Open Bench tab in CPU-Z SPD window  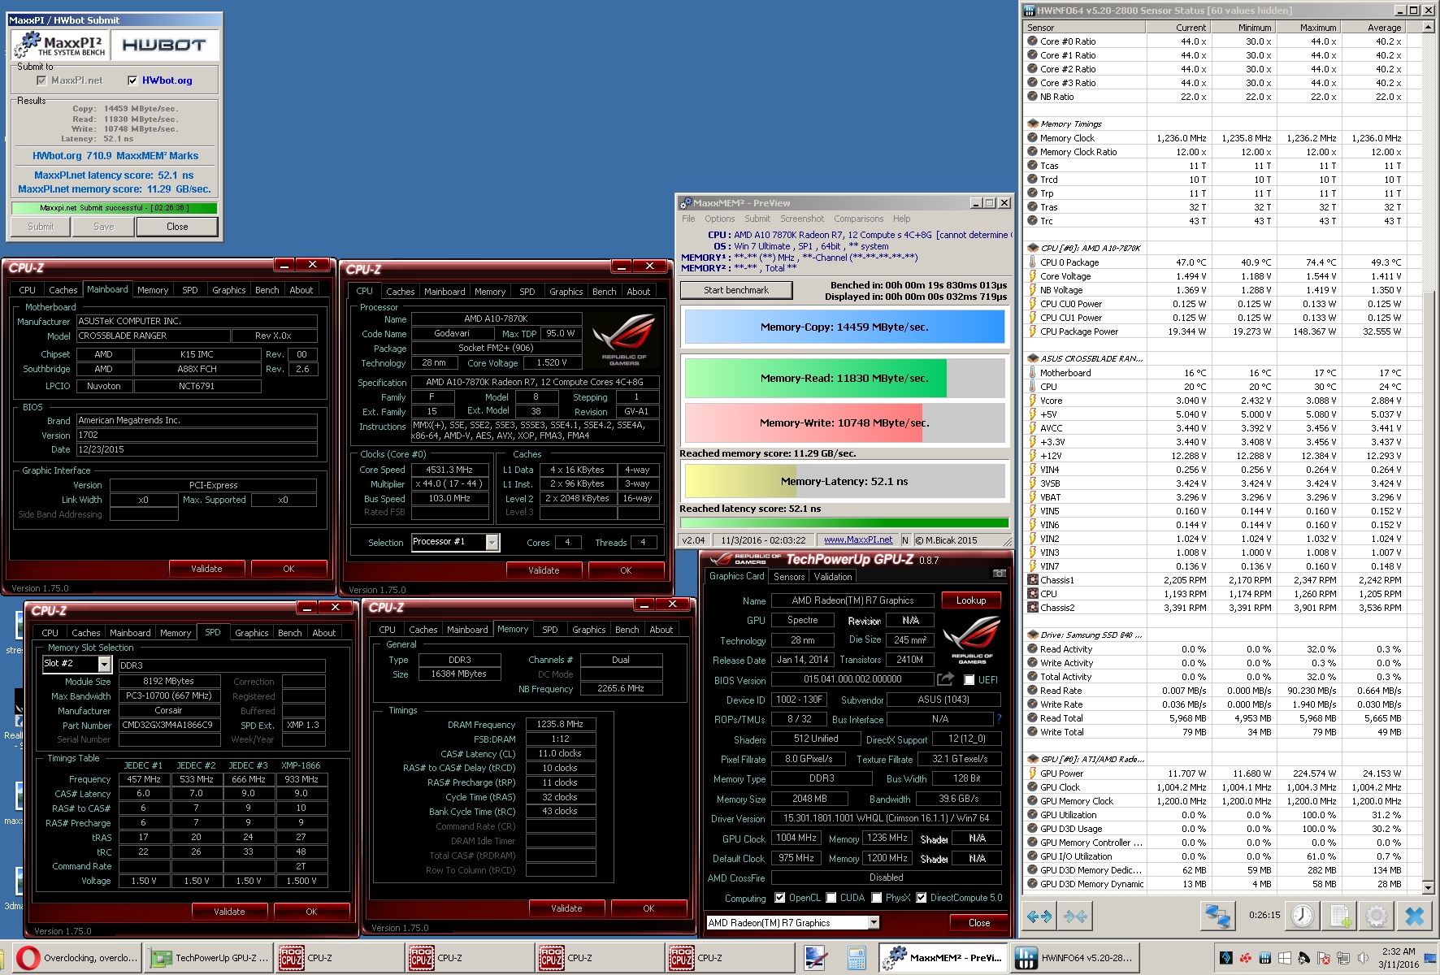[290, 633]
